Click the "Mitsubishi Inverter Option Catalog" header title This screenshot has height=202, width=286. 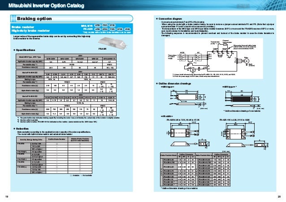tap(46, 6)
